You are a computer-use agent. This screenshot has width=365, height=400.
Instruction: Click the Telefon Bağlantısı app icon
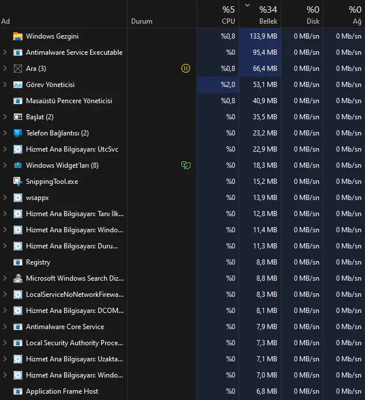point(18,133)
